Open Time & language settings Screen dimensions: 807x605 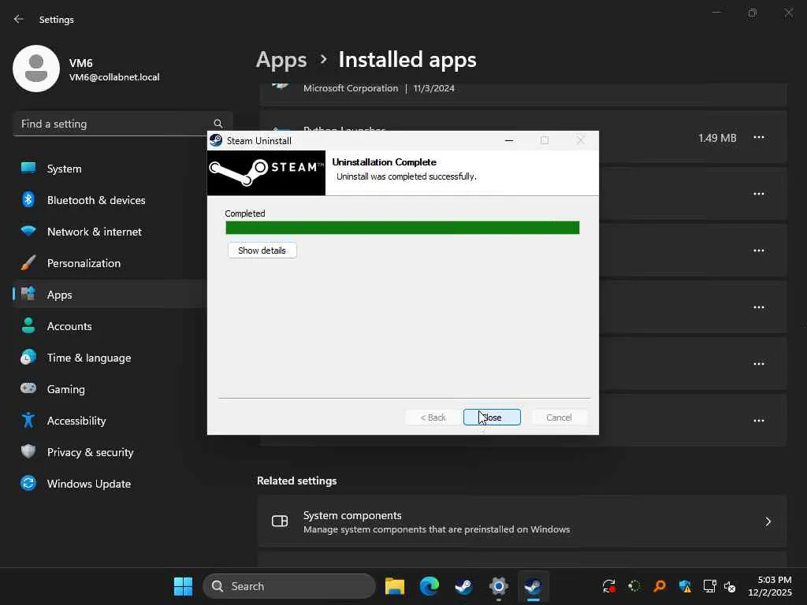(110, 358)
